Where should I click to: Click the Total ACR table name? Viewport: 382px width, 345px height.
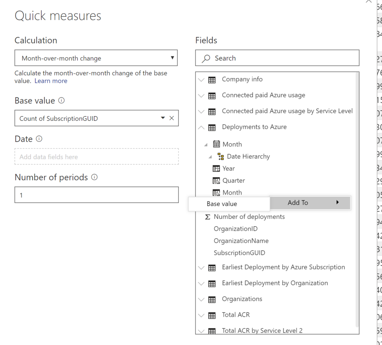(x=236, y=315)
